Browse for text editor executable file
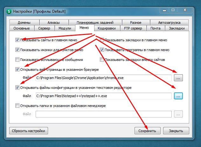 click(x=178, y=95)
